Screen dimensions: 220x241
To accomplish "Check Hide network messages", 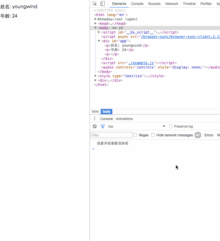I will [x=153, y=135].
